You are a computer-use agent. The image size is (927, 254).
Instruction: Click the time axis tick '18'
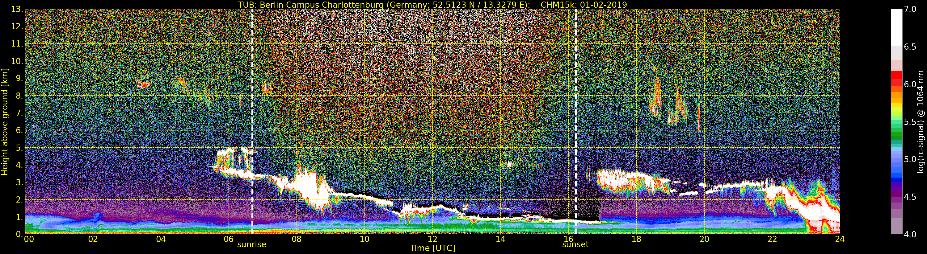[636, 239]
